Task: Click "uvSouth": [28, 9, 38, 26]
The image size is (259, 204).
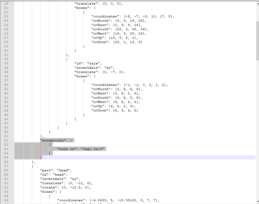Action: coord(120,29)
